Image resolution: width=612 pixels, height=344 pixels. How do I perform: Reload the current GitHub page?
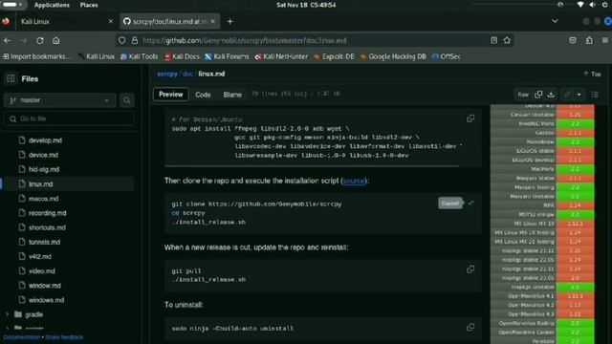tap(40, 40)
